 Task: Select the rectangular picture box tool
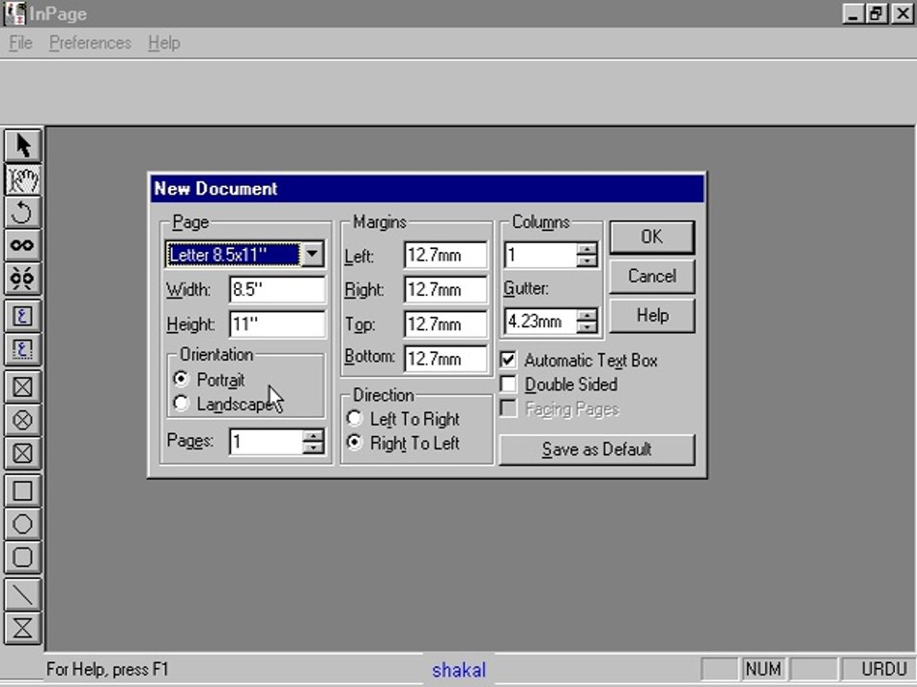(23, 386)
